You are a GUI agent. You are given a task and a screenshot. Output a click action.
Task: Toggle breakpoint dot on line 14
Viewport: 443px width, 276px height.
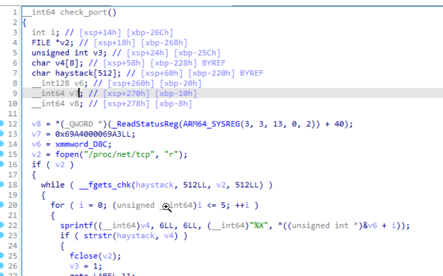[x=1, y=143]
